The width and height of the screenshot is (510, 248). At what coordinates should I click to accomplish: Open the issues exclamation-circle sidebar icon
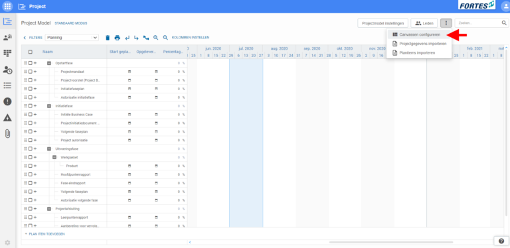tap(7, 101)
